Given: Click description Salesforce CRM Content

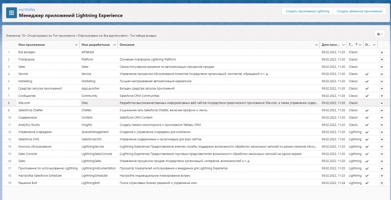Looking at the screenshot, I should (136, 117).
